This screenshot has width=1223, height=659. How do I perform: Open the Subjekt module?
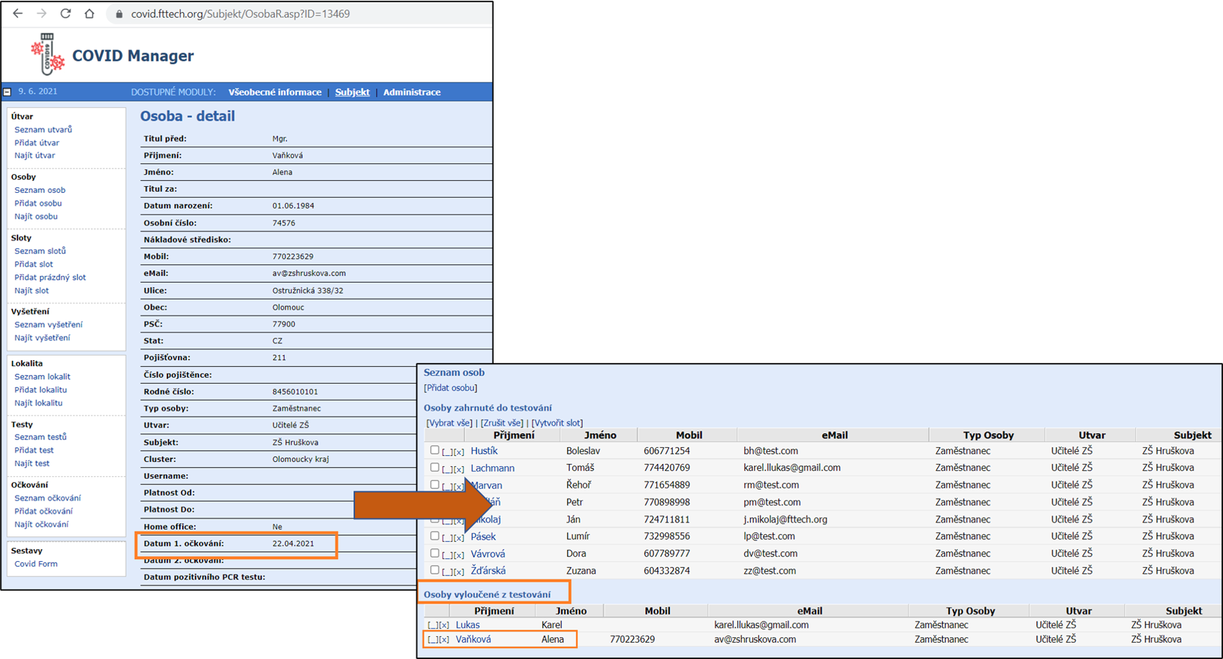coord(352,92)
